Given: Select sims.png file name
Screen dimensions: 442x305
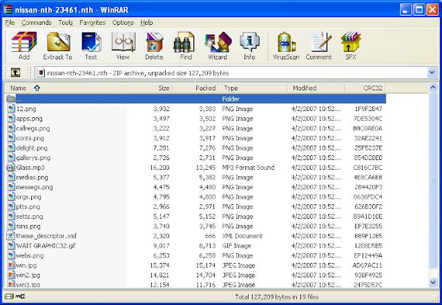Looking at the screenshot, I should [28, 226].
